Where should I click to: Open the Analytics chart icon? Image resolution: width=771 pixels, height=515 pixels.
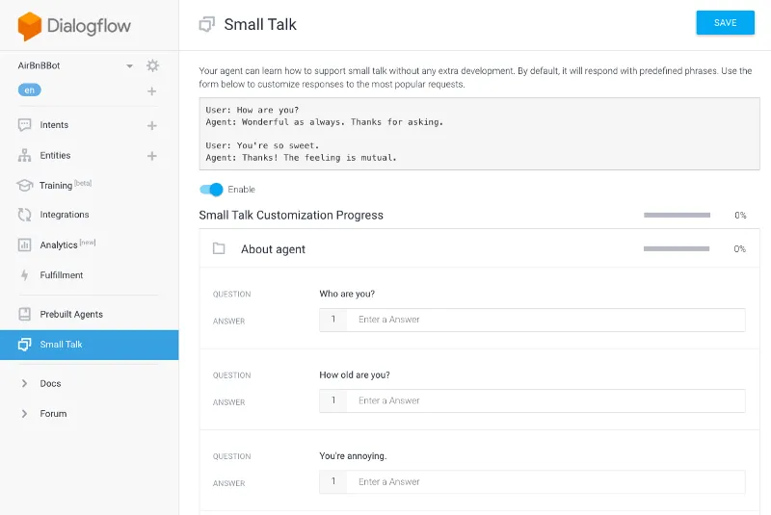(25, 245)
